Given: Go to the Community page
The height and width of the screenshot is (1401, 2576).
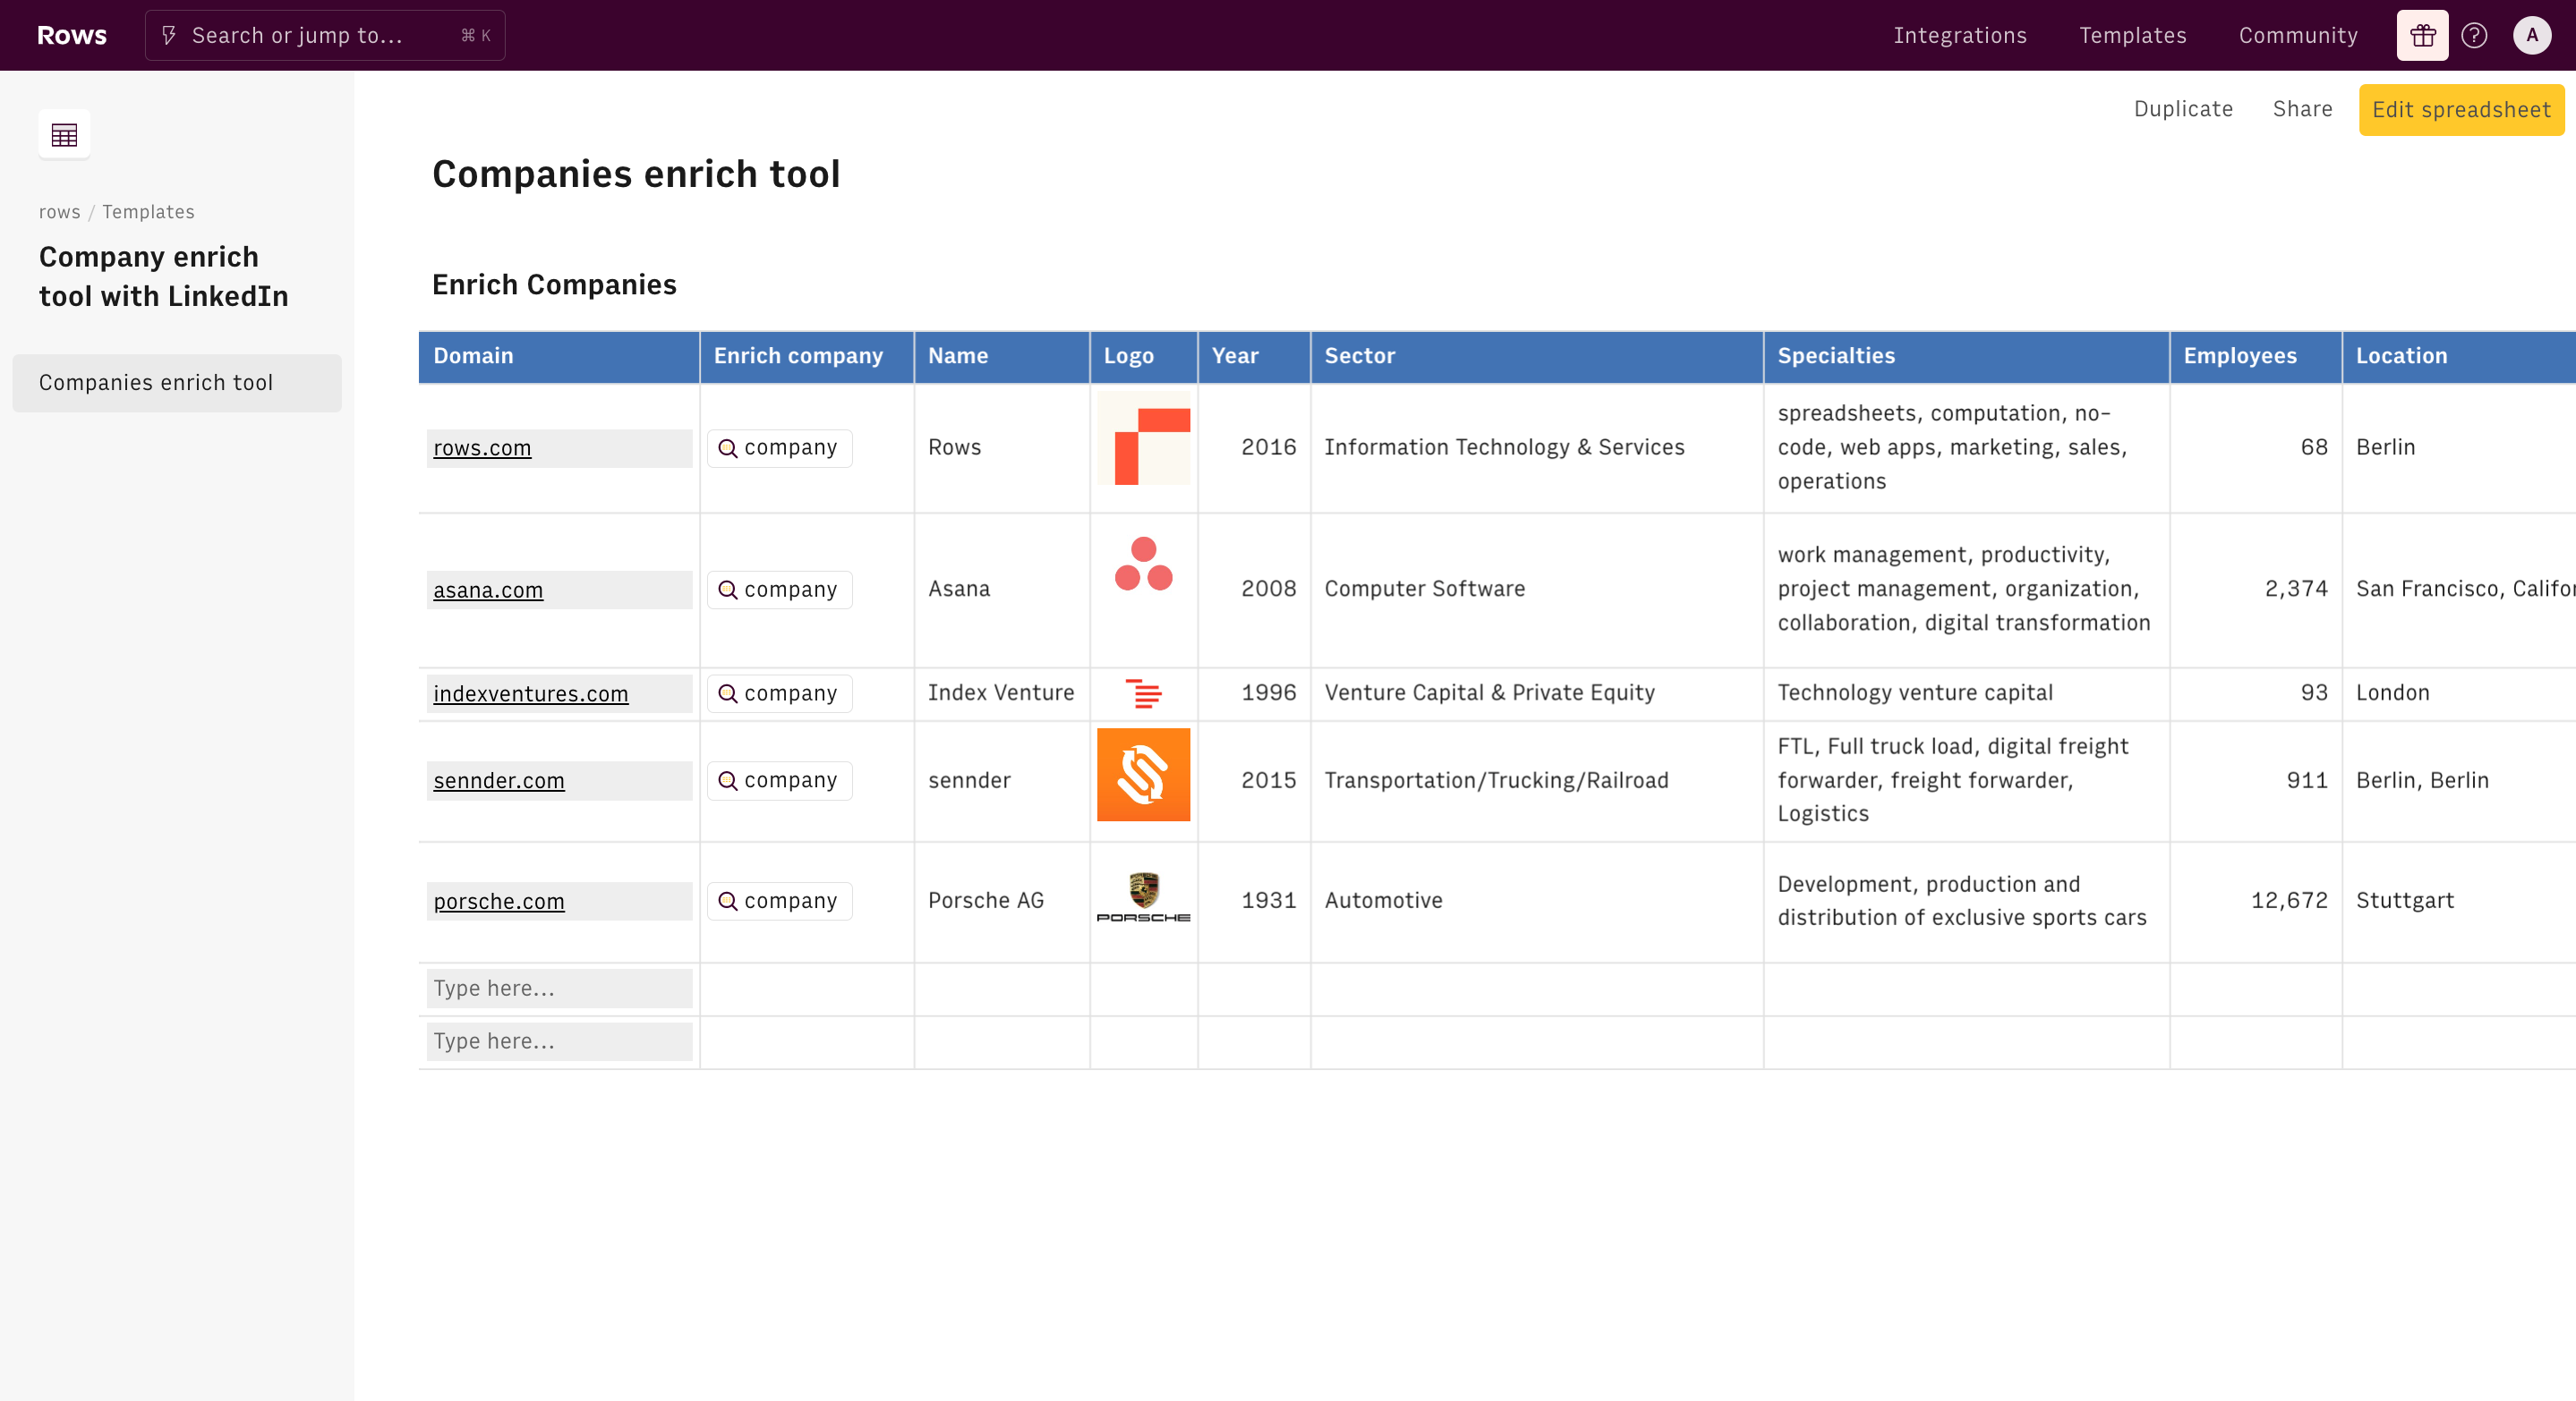Looking at the screenshot, I should pos(2297,36).
